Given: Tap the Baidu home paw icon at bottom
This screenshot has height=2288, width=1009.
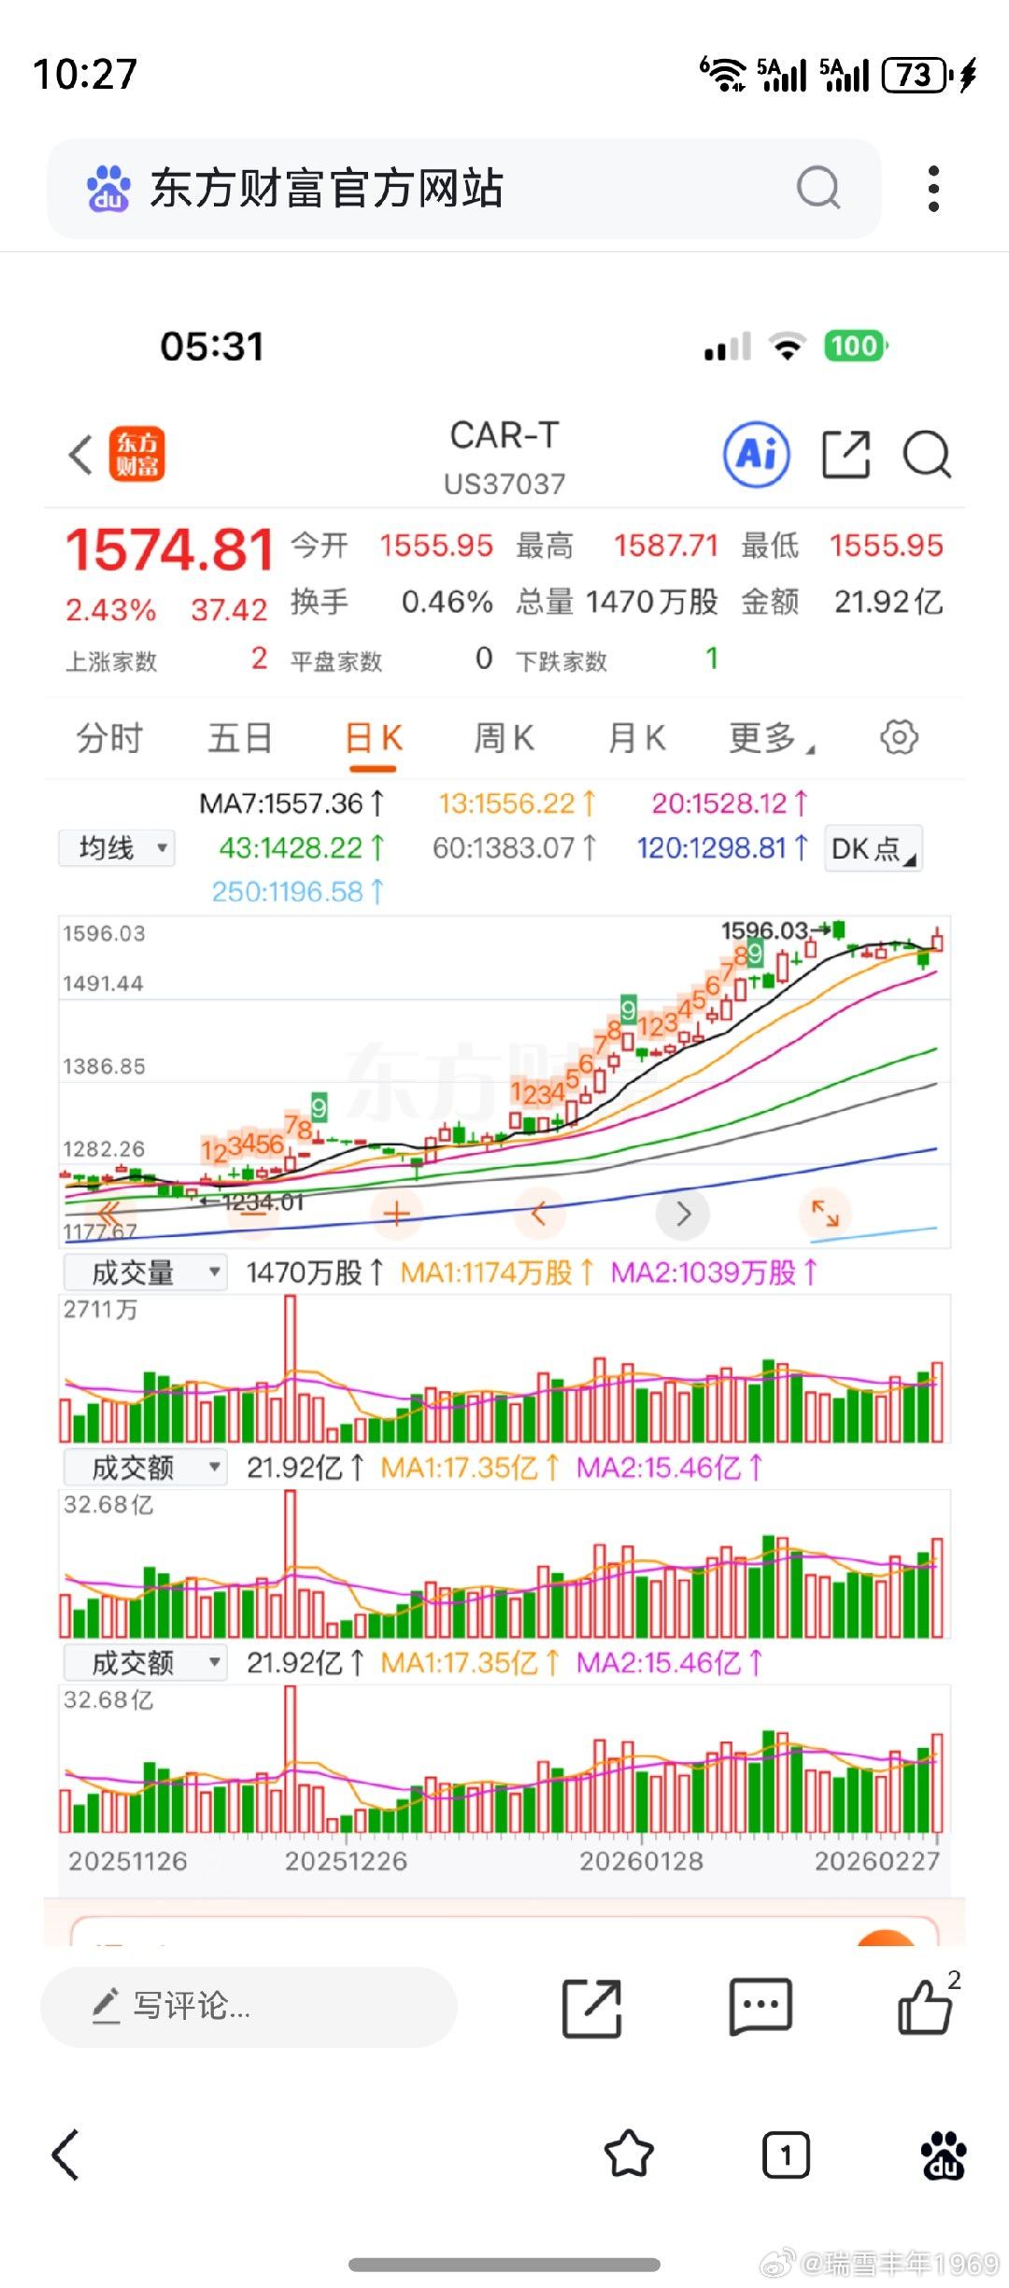Looking at the screenshot, I should pos(943,2155).
